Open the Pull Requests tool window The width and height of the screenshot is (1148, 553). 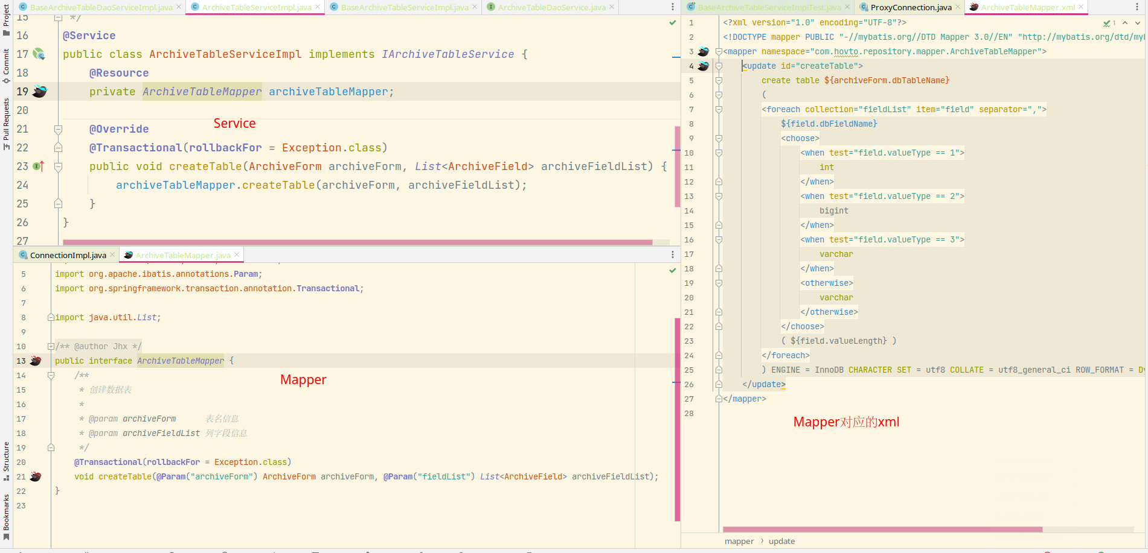(x=6, y=124)
